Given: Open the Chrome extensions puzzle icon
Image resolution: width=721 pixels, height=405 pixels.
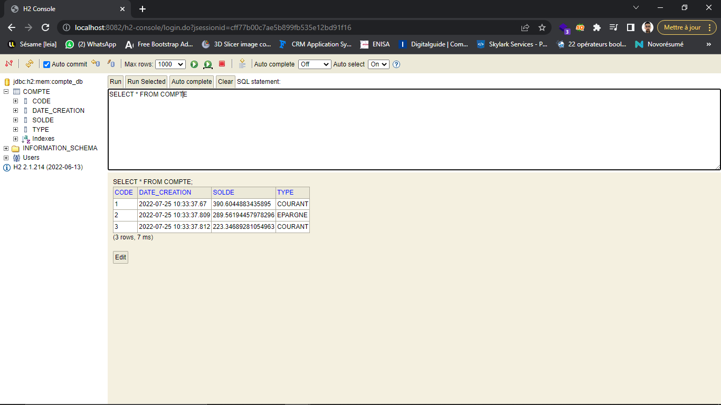Looking at the screenshot, I should 597,27.
